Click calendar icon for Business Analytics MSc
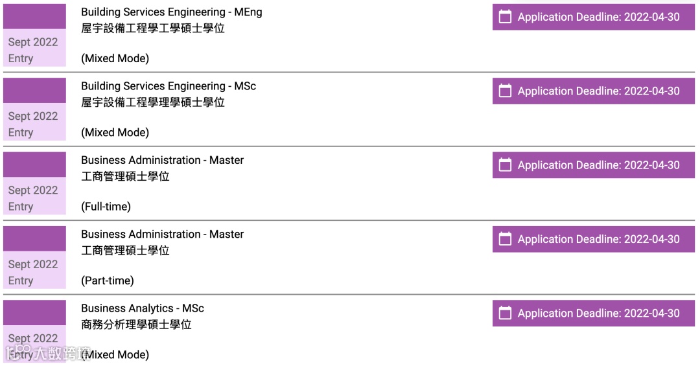 [505, 313]
